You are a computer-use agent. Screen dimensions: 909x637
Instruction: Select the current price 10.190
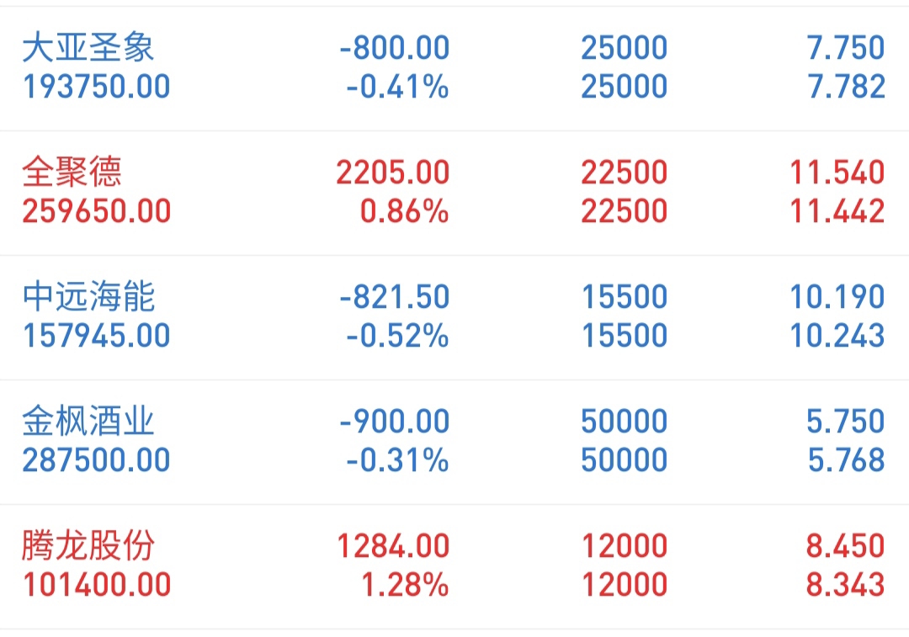click(837, 297)
